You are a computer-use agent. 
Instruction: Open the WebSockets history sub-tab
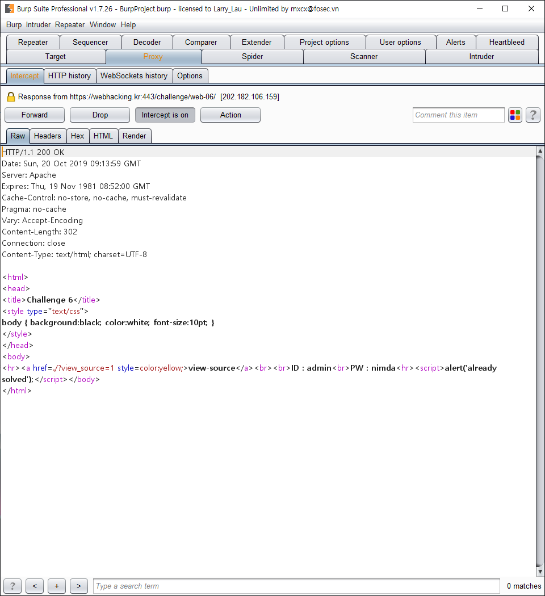point(134,75)
